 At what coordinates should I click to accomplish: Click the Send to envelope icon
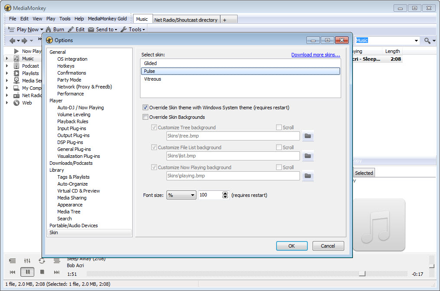(x=91, y=29)
